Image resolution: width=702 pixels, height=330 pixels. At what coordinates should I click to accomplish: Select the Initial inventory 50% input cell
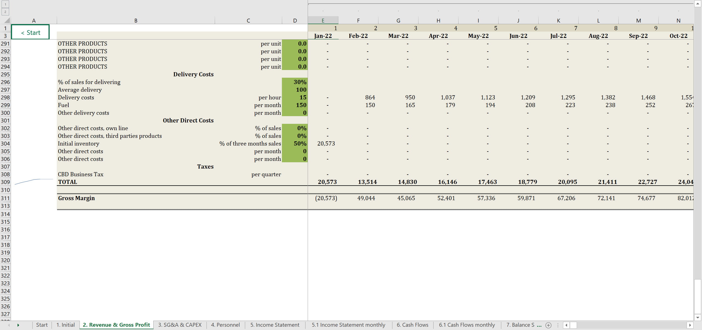(295, 143)
